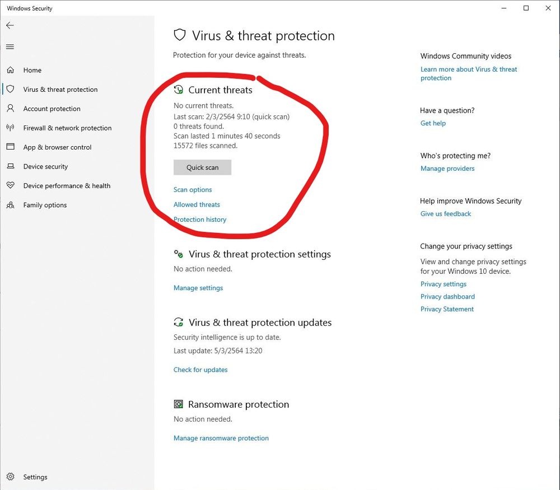
Task: Navigate to Home from the sidebar
Action: (x=32, y=70)
